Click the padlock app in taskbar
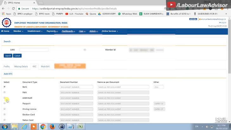231x130 pixels. tap(62, 127)
